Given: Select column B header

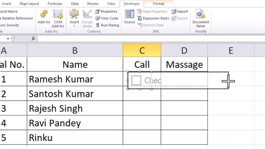Looking at the screenshot, I should [75, 50].
